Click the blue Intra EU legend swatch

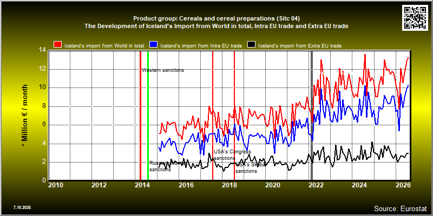(x=154, y=45)
